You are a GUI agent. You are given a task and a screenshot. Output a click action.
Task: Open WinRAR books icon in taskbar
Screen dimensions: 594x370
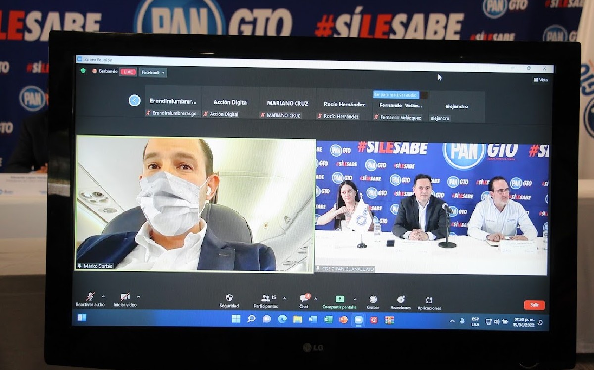tap(389, 320)
